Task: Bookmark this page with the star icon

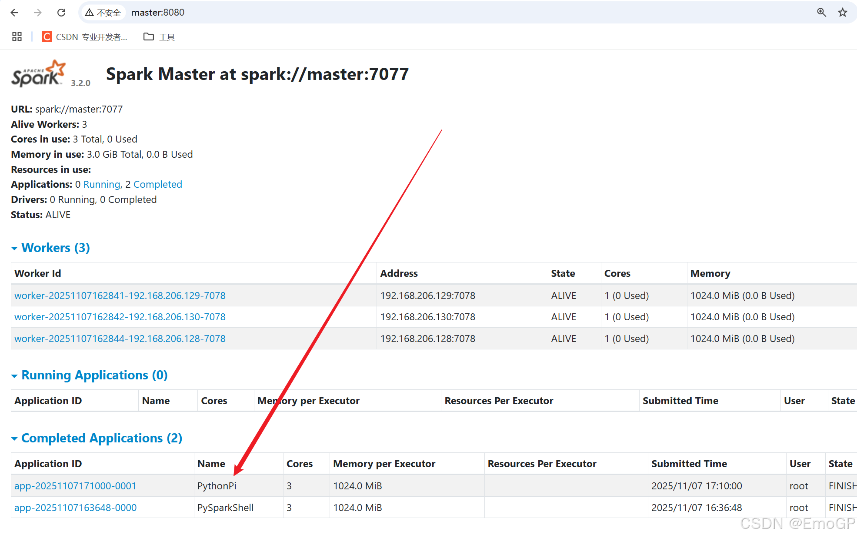Action: coord(843,13)
